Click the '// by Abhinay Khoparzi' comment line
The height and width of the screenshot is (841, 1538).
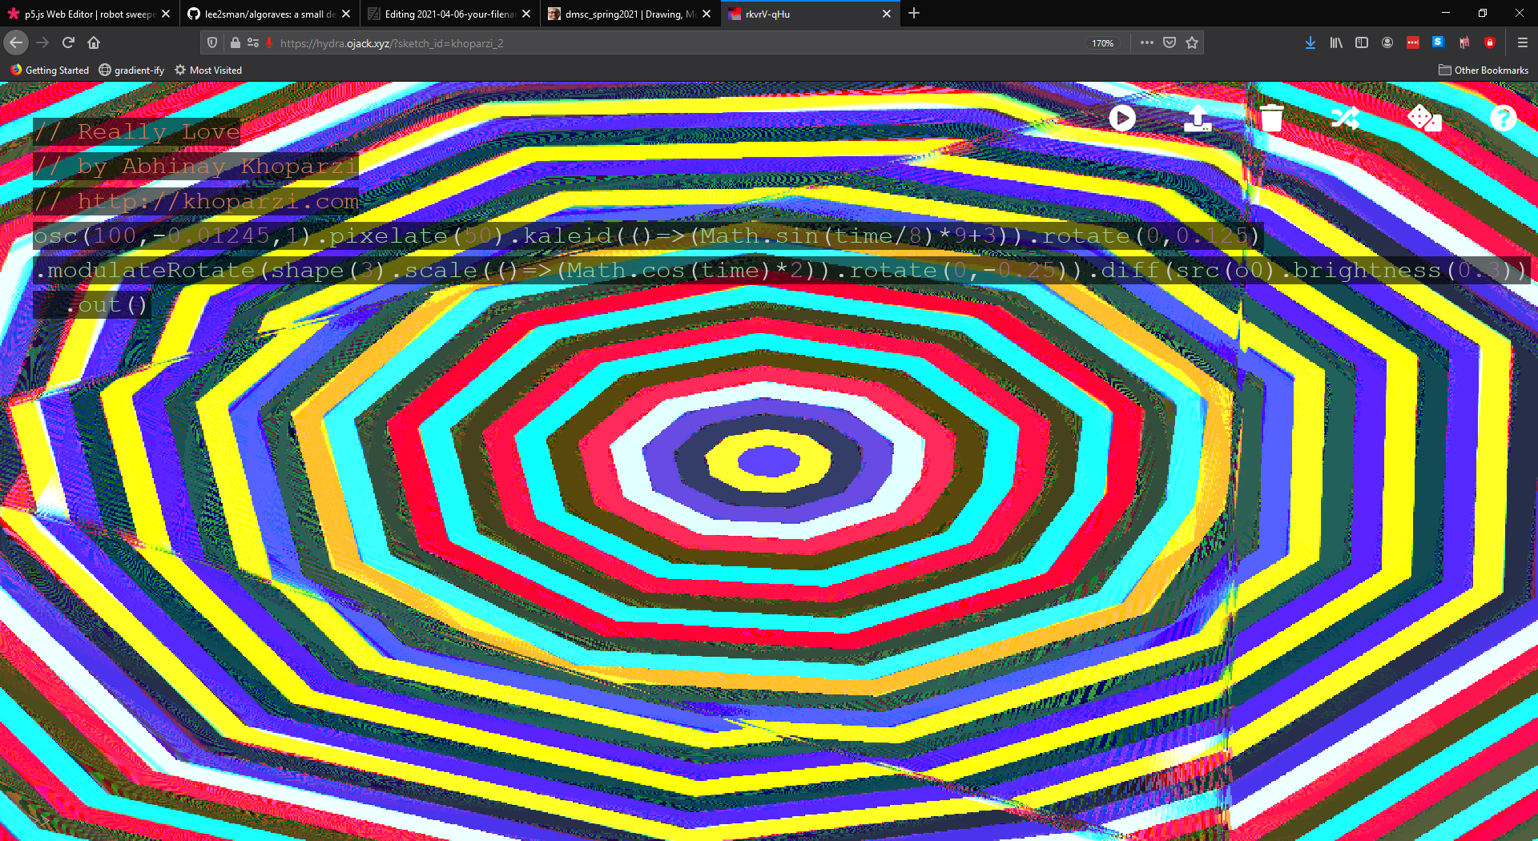[x=196, y=166]
